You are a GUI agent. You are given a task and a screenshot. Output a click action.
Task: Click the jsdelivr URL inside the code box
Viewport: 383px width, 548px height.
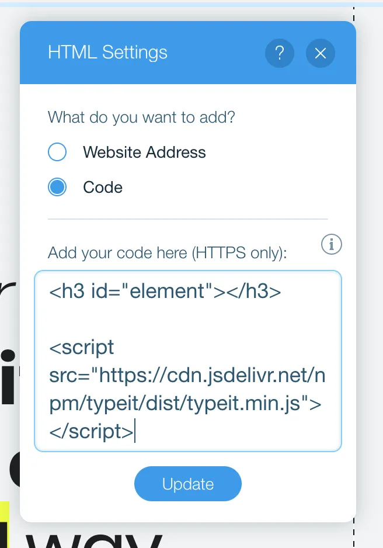point(204,374)
